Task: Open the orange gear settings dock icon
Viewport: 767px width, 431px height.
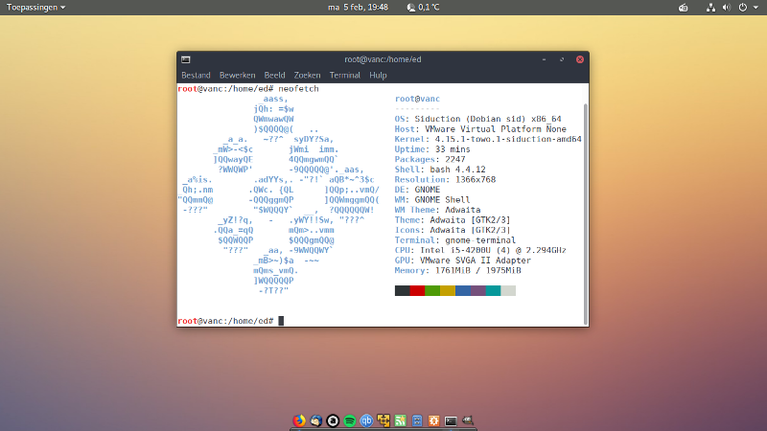Action: [434, 420]
